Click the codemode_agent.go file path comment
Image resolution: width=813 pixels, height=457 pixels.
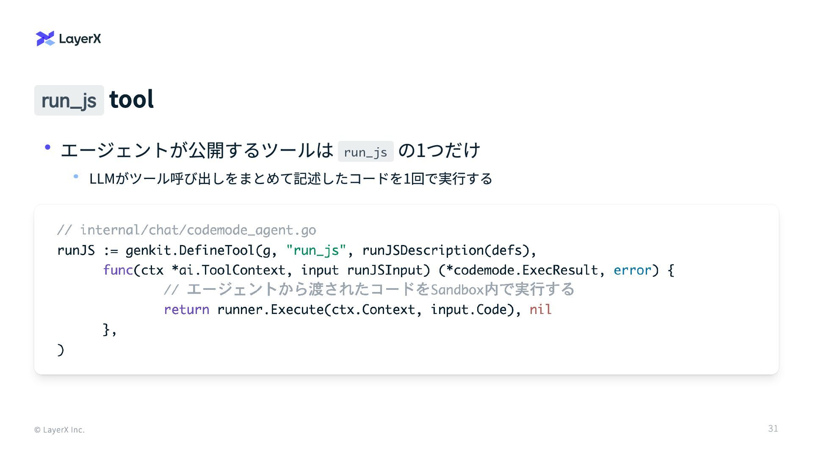pos(186,230)
